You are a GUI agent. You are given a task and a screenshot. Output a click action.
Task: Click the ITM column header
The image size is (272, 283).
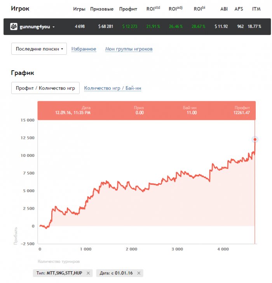[x=256, y=9]
